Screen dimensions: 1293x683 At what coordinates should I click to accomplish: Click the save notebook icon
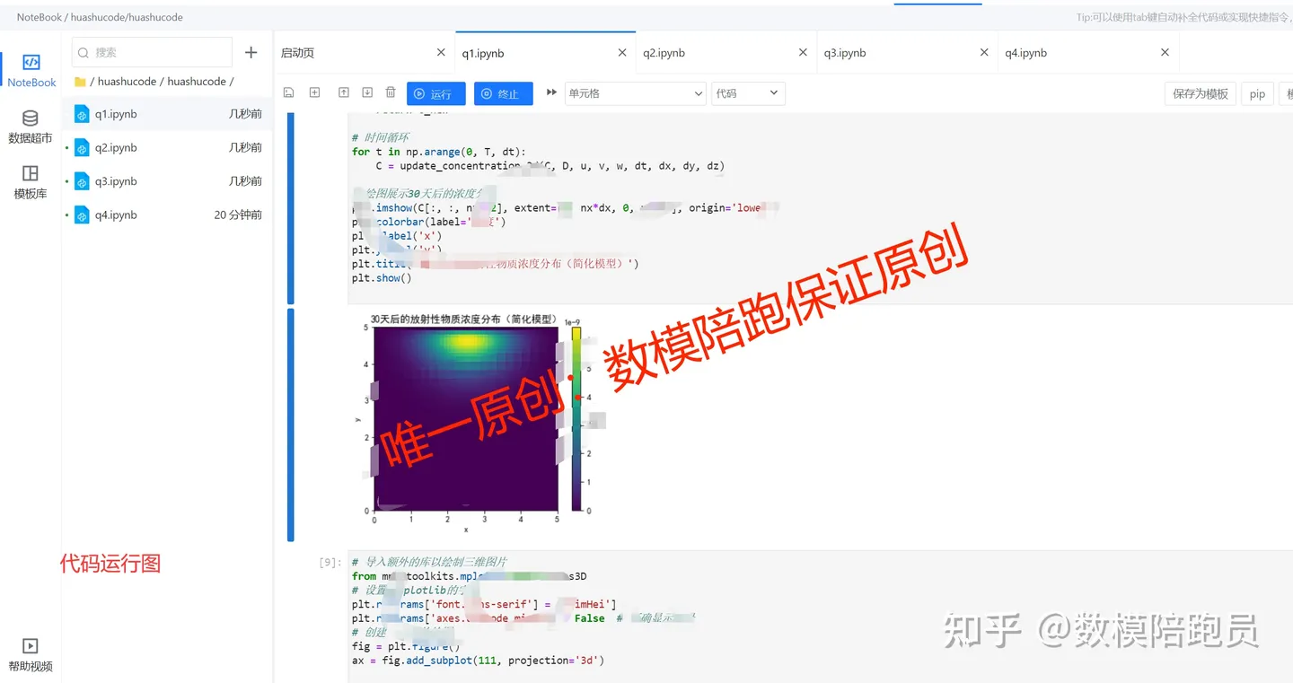coord(288,92)
